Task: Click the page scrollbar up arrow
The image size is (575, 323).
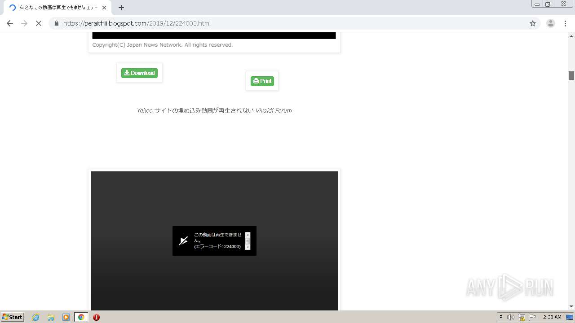Action: (571, 35)
